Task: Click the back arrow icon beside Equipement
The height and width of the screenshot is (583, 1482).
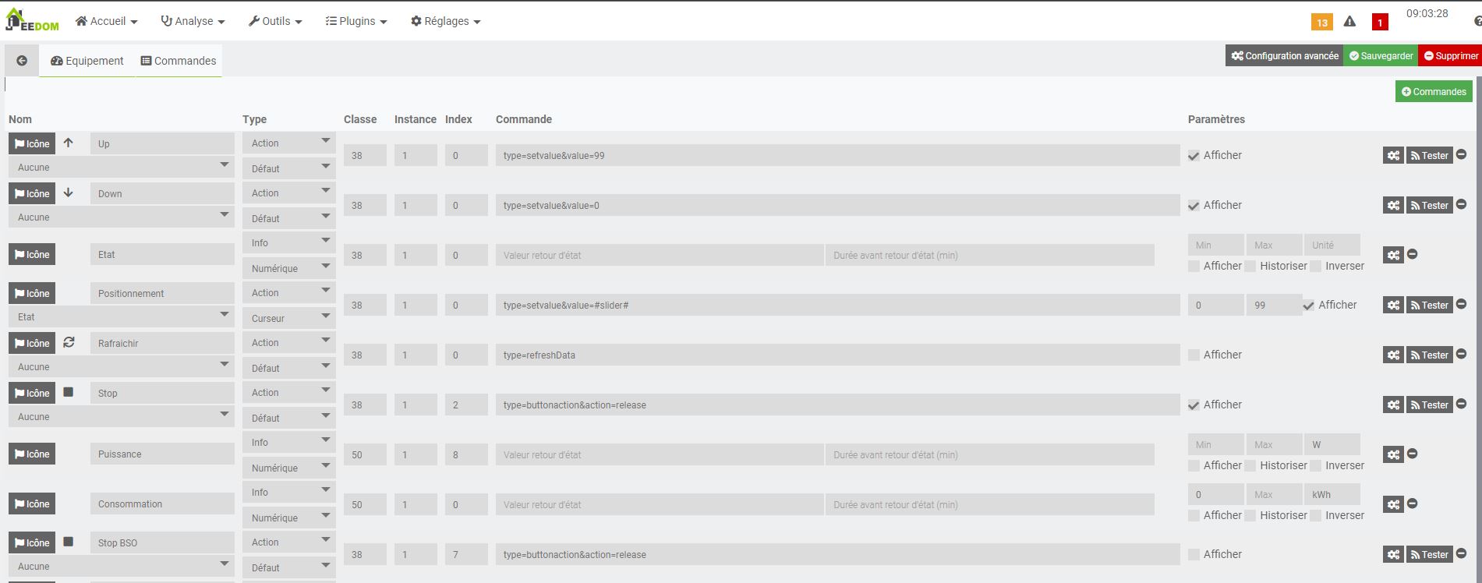Action: click(x=22, y=61)
